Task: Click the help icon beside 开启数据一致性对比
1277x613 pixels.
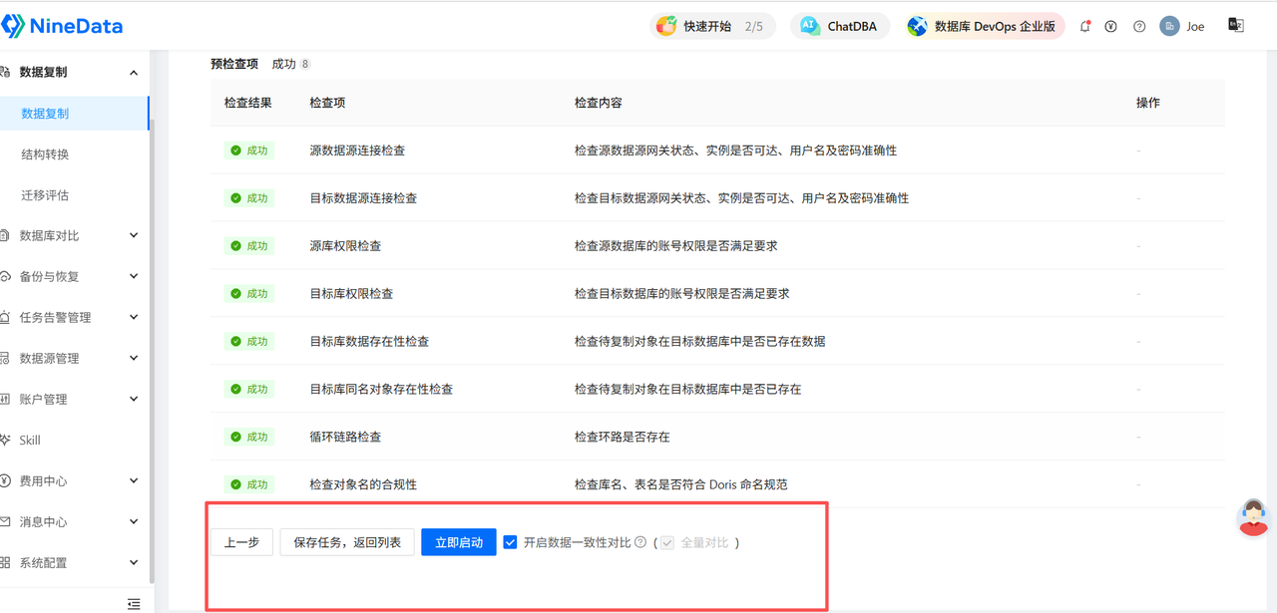Action: pyautogui.click(x=640, y=542)
